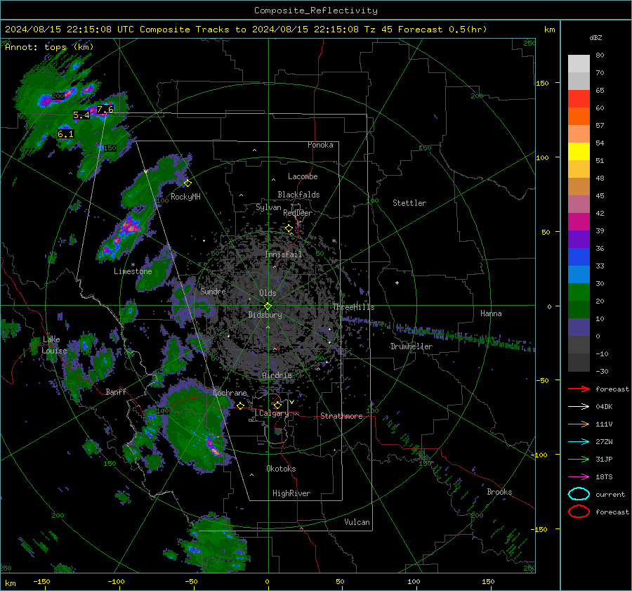Pick the magenta 39-42 dBZ swatch

(x=579, y=221)
